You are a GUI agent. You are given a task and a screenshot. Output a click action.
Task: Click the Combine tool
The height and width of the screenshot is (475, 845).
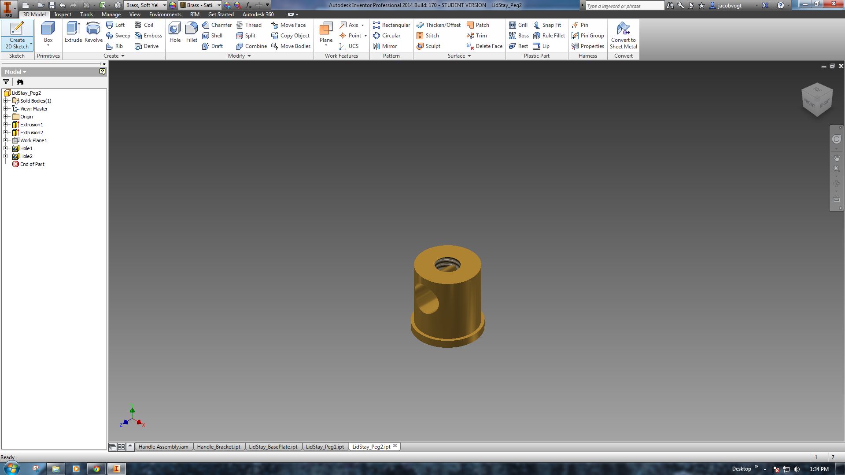coord(251,46)
